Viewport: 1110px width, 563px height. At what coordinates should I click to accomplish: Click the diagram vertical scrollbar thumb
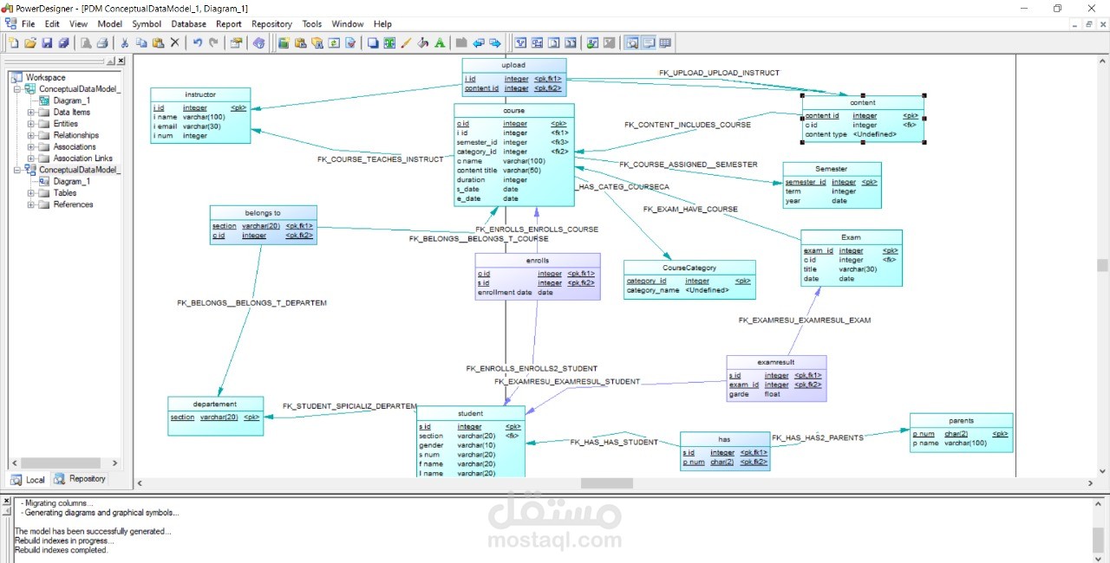coord(1102,265)
